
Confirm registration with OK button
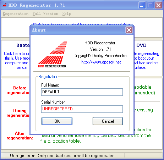tap(57, 121)
